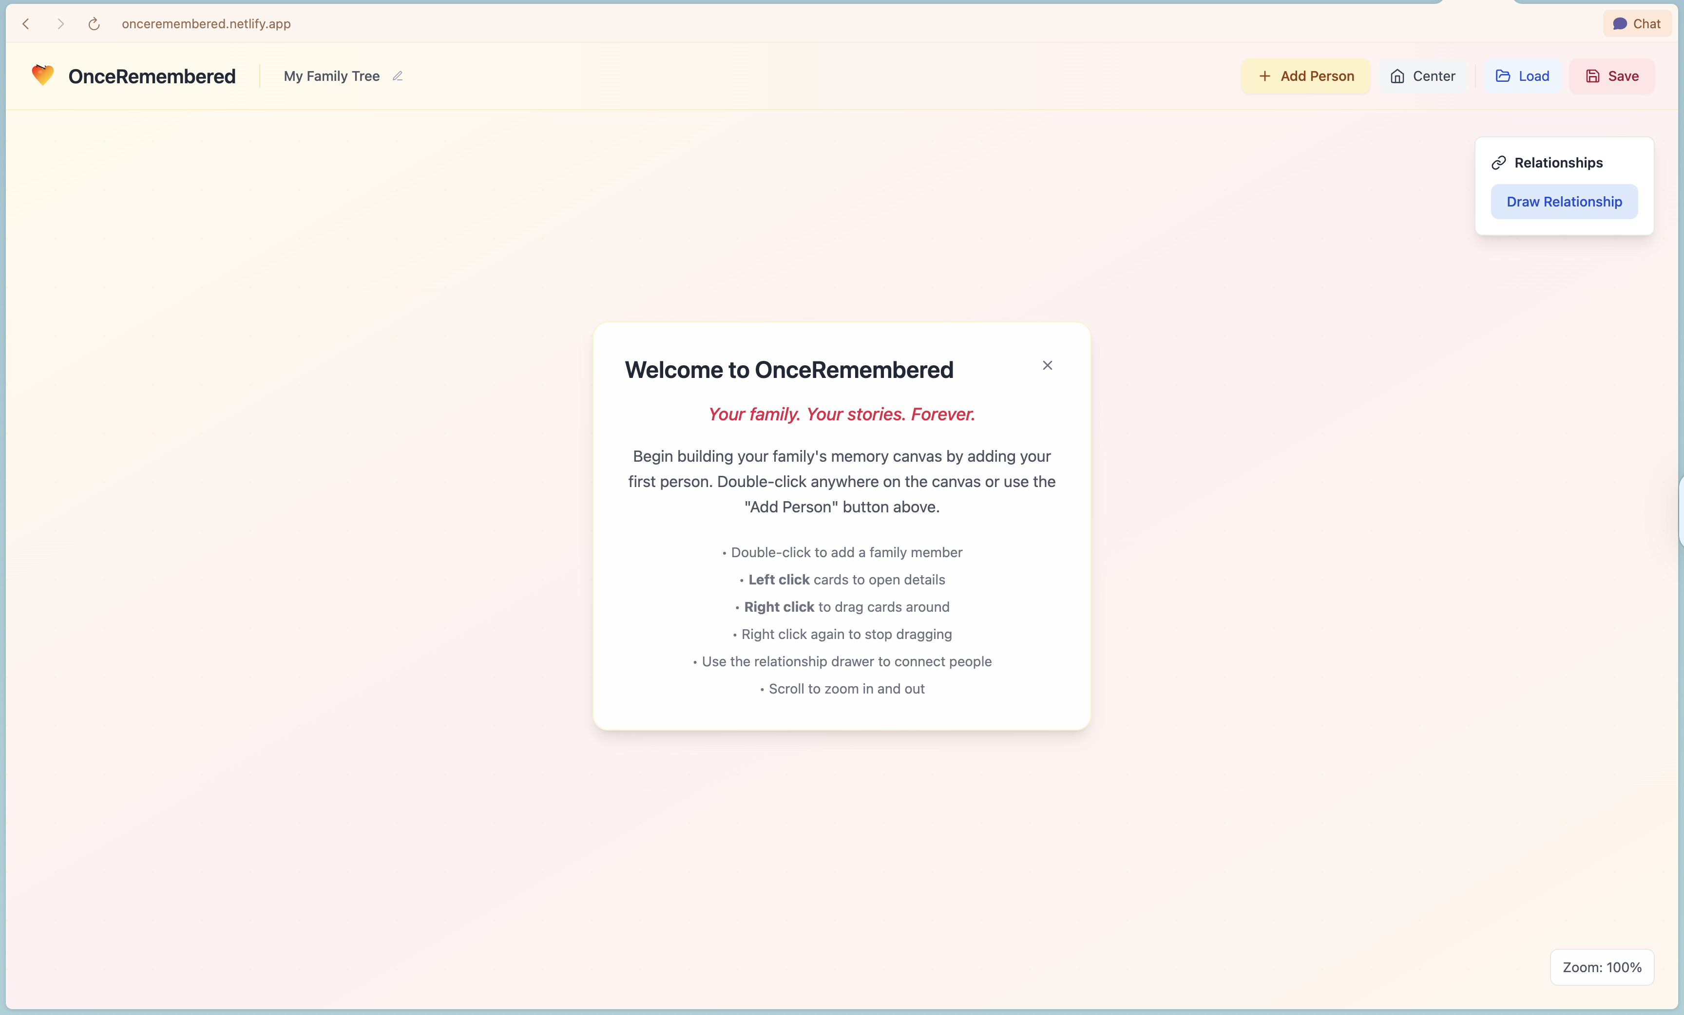Click the browser back arrow
This screenshot has height=1015, width=1684.
tap(26, 24)
